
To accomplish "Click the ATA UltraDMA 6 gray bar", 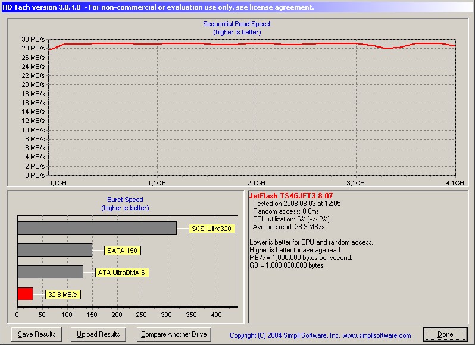I will point(50,272).
